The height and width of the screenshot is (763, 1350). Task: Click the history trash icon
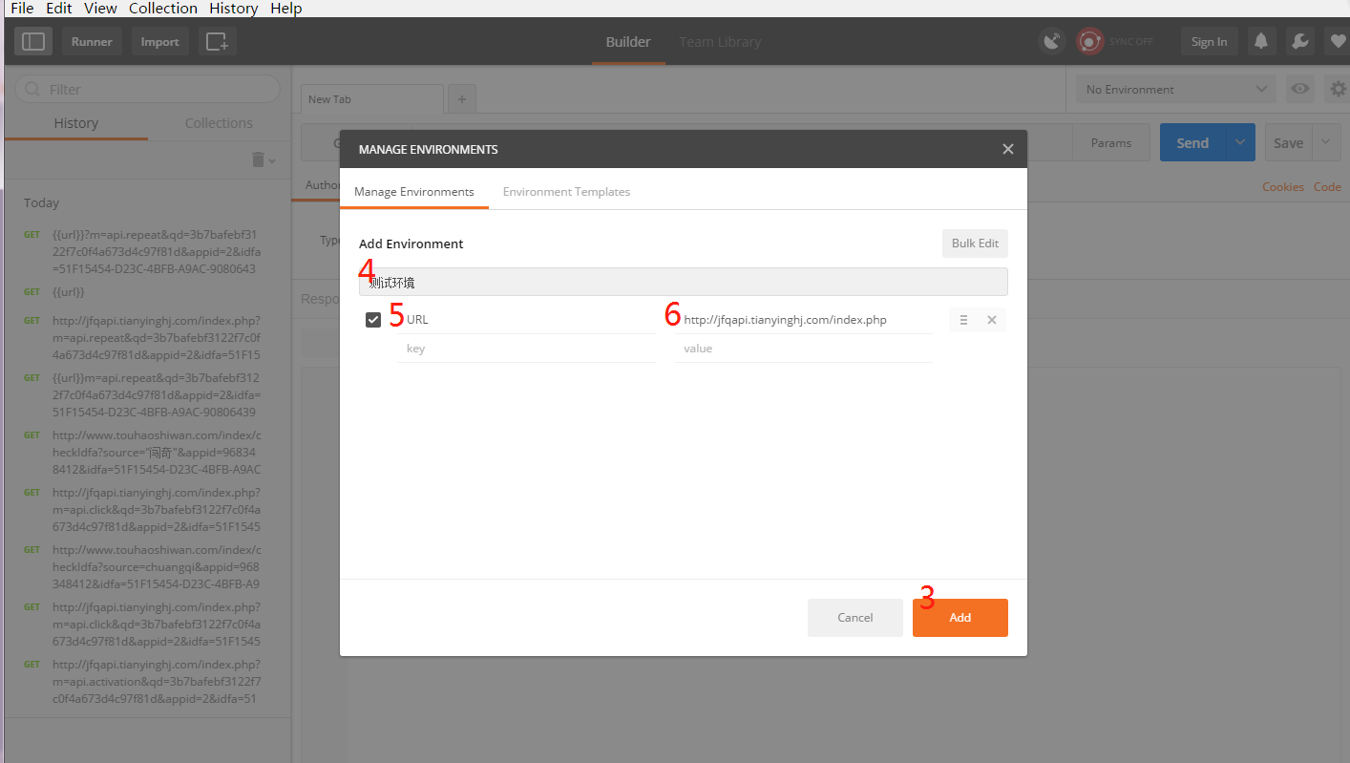coord(259,159)
